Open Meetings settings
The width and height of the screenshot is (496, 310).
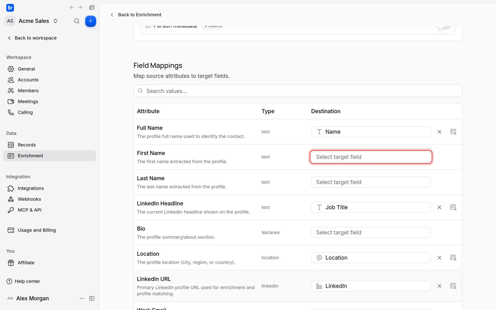point(50,101)
